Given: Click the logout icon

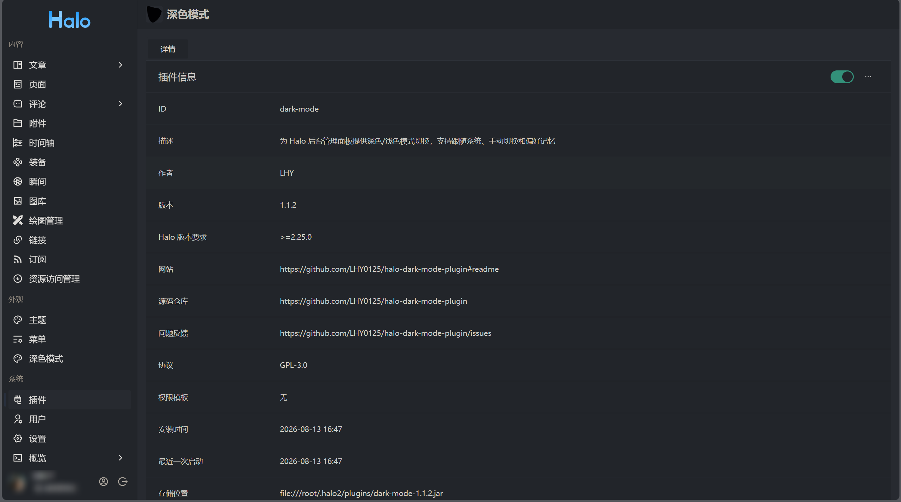Looking at the screenshot, I should click(x=123, y=482).
